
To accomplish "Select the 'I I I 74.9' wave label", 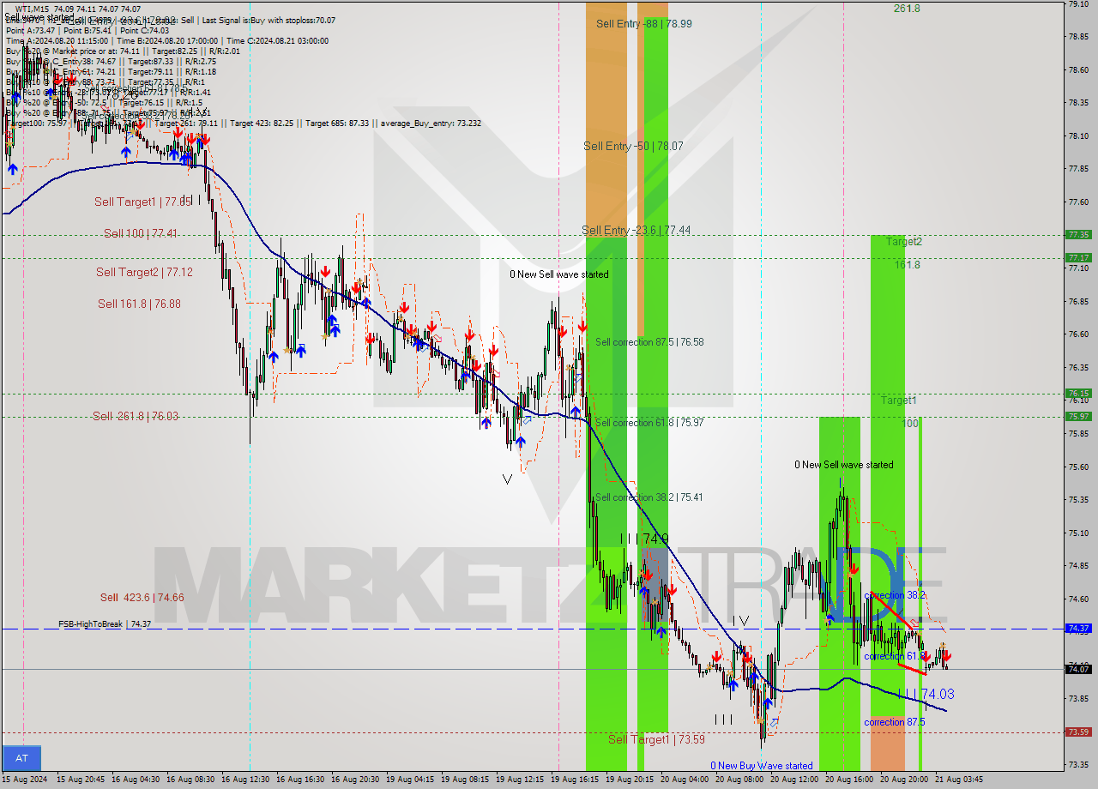I will coord(645,539).
